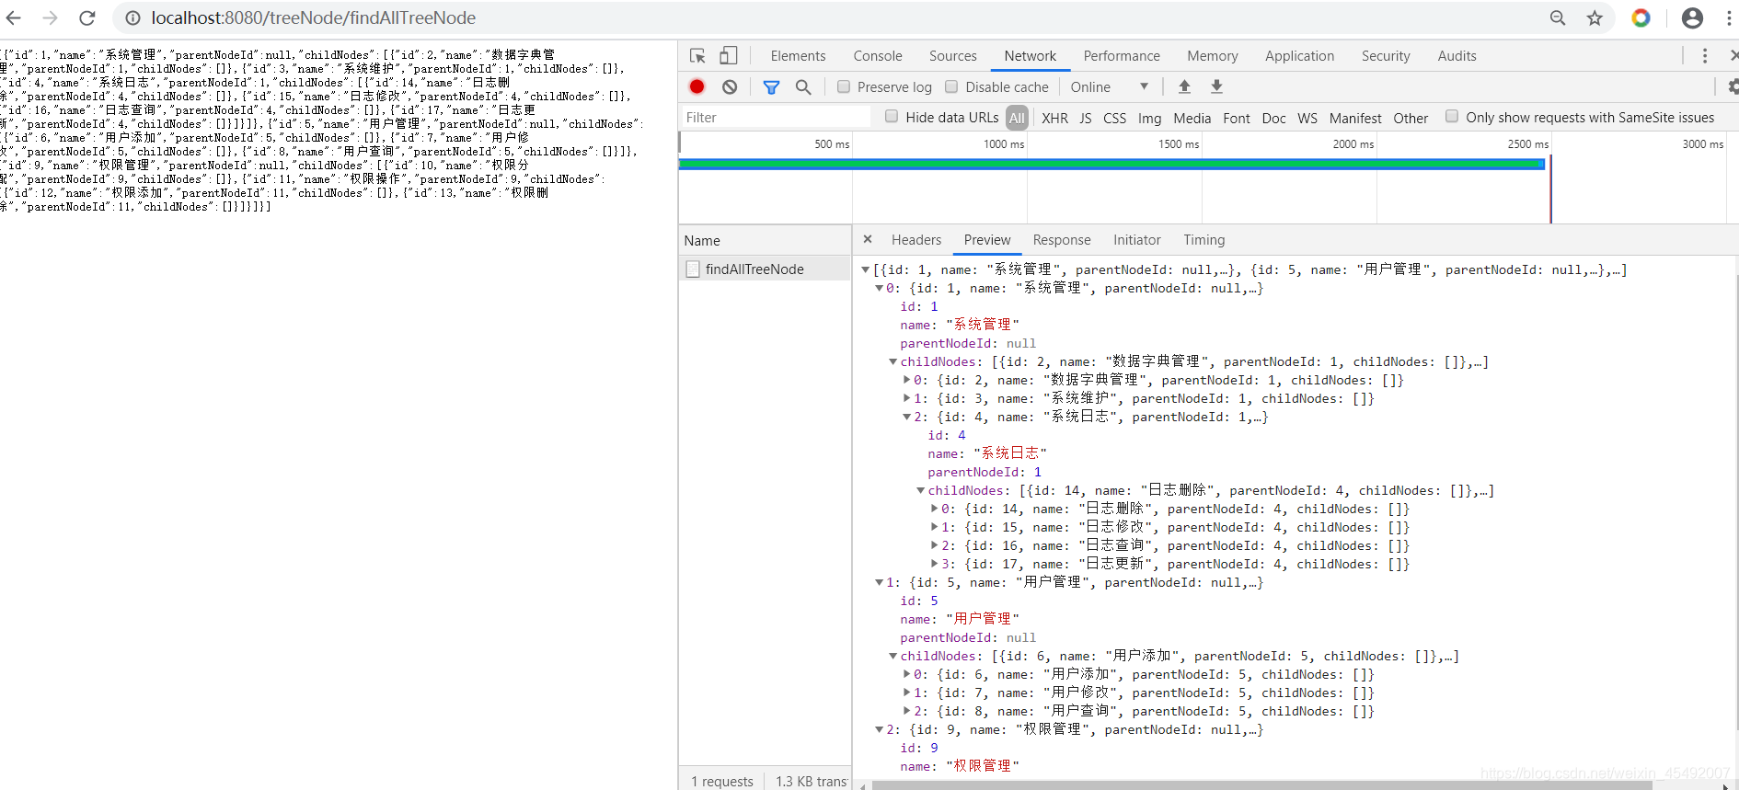1739x790 pixels.
Task: Click the browser back arrow
Action: coord(14,17)
